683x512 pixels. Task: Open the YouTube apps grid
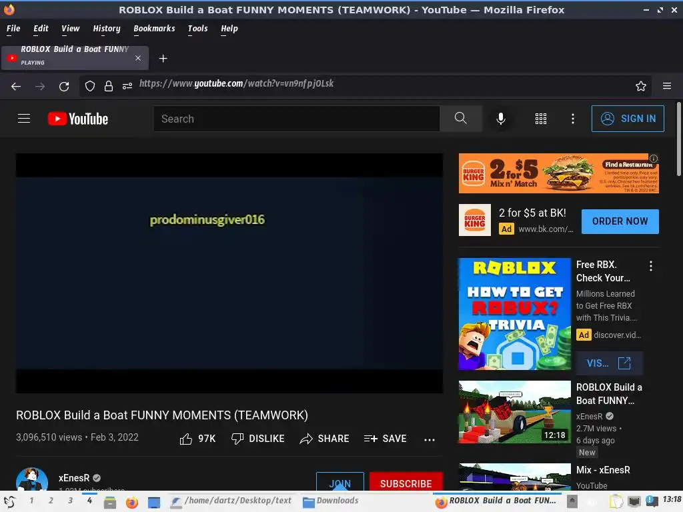point(540,119)
